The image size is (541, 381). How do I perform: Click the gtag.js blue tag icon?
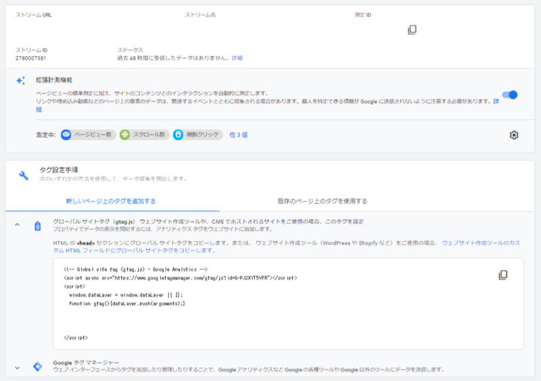point(38,226)
